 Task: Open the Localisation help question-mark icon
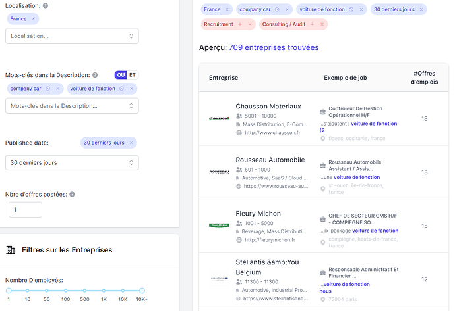pyautogui.click(x=45, y=5)
